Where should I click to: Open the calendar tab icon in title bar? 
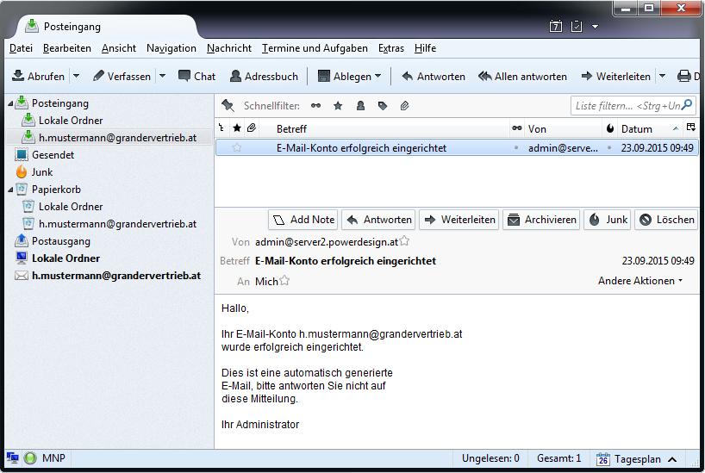click(x=556, y=27)
